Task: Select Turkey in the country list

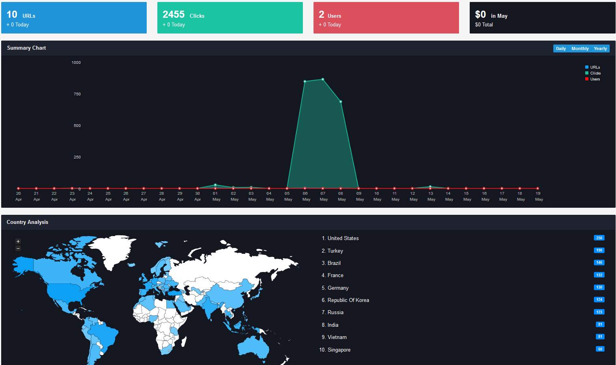Action: click(x=335, y=251)
